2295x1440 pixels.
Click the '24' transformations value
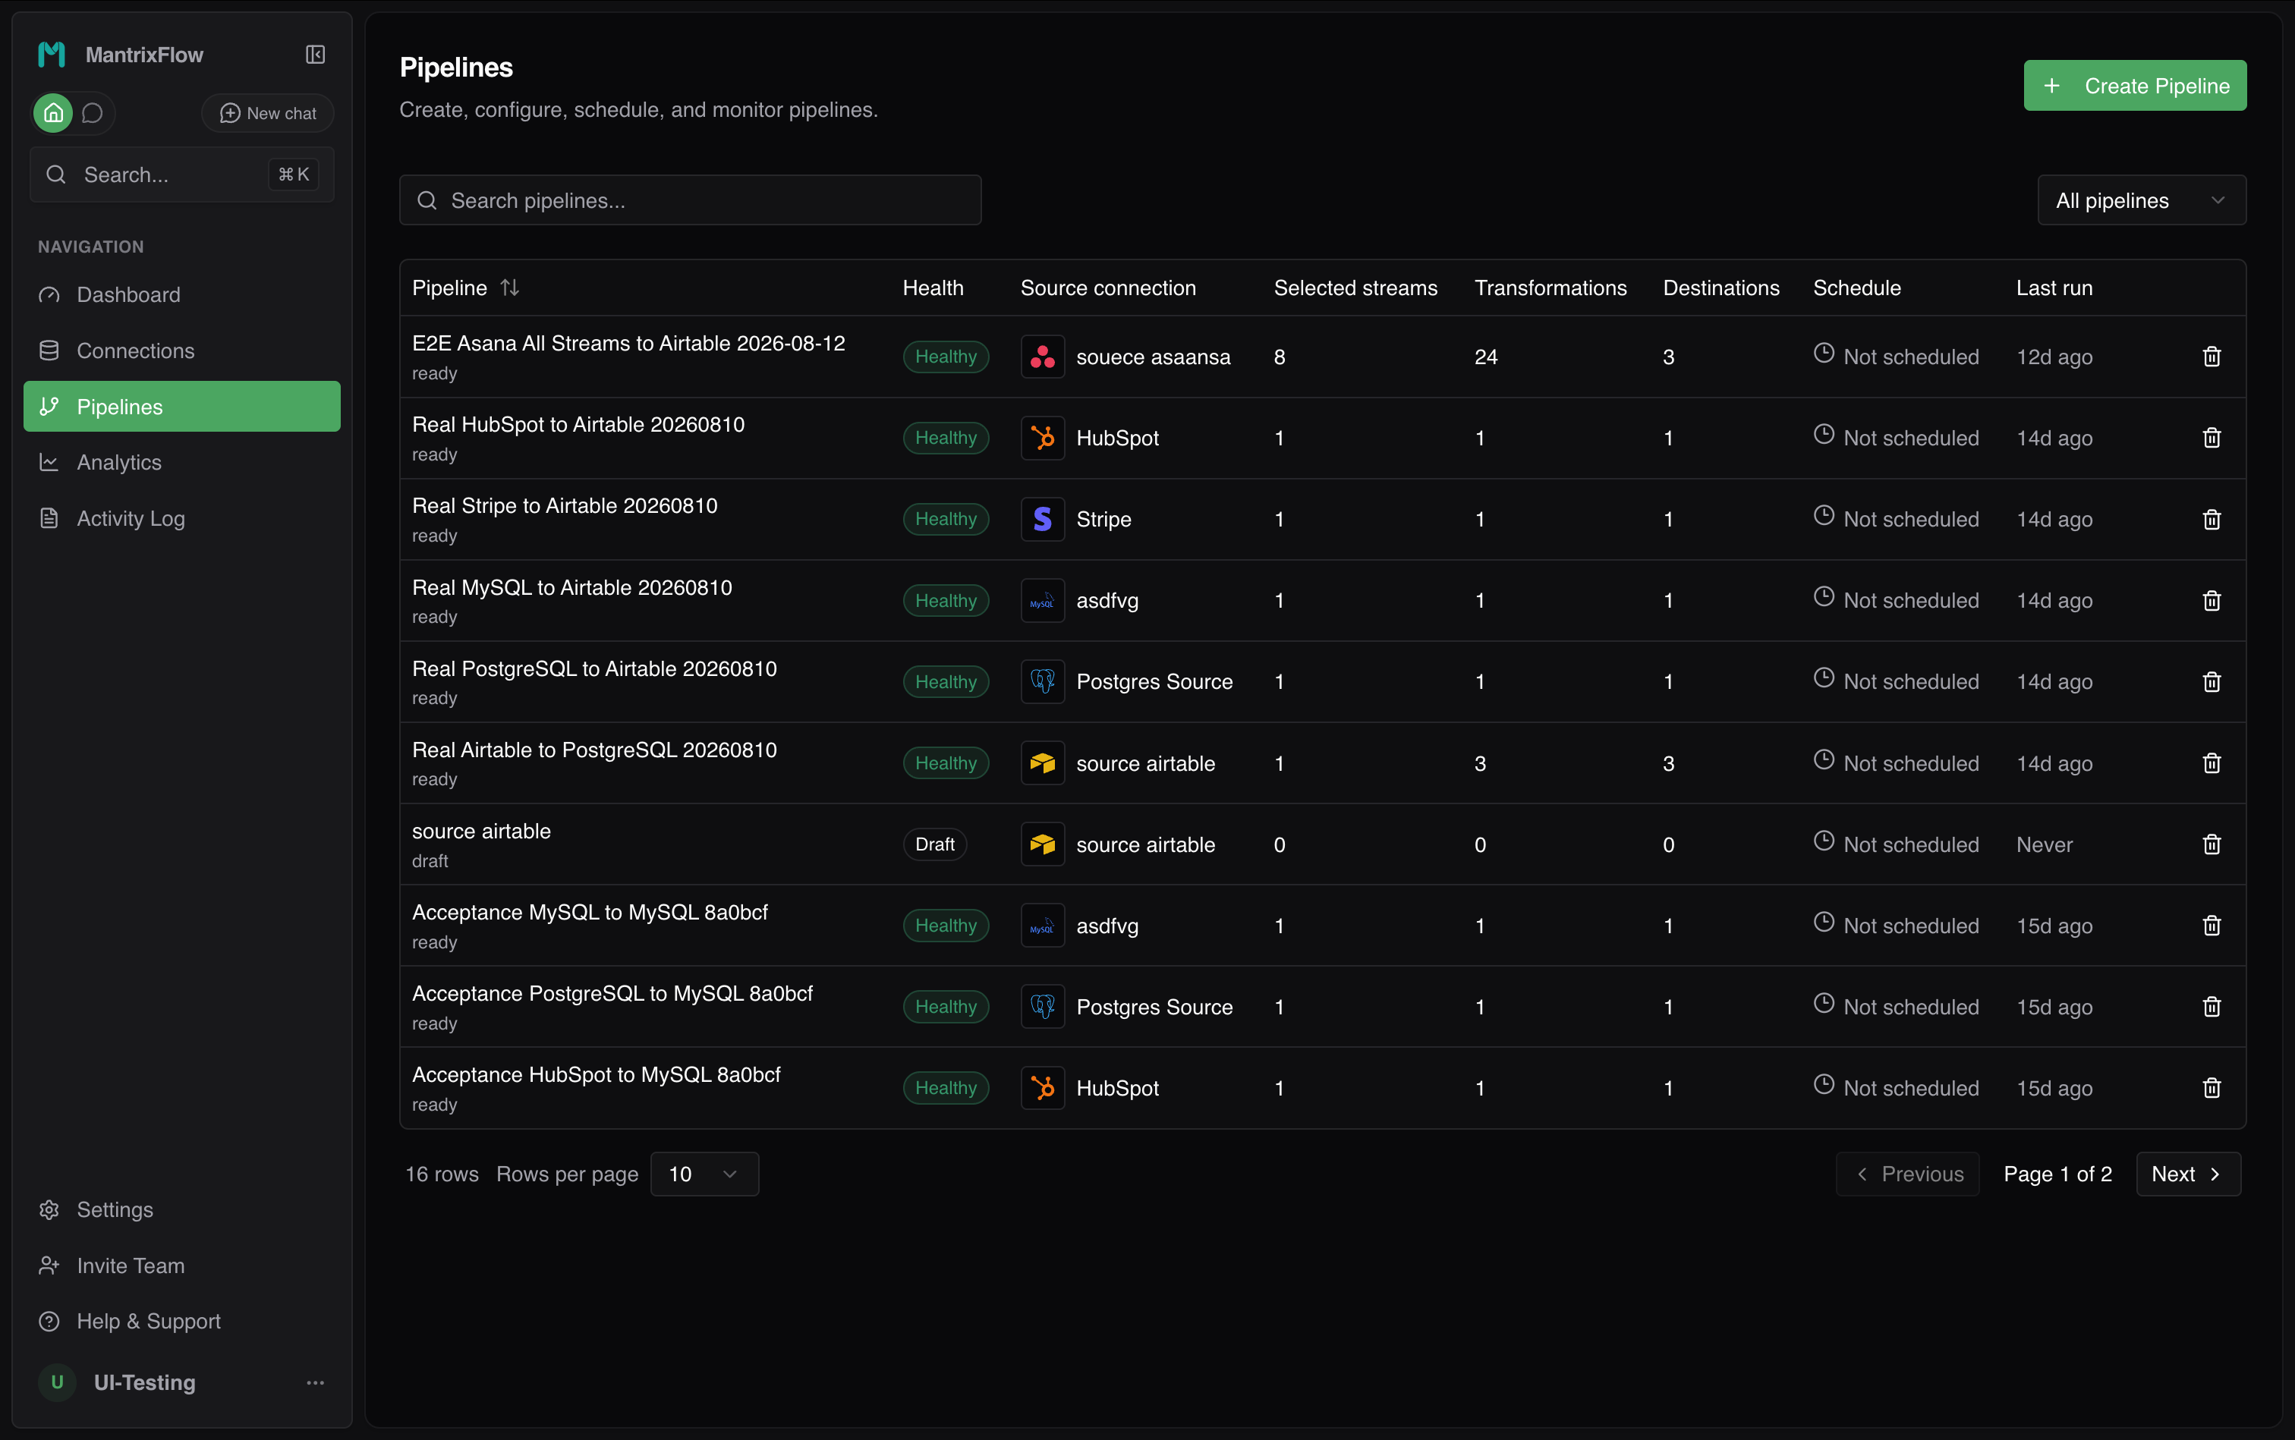click(x=1485, y=357)
